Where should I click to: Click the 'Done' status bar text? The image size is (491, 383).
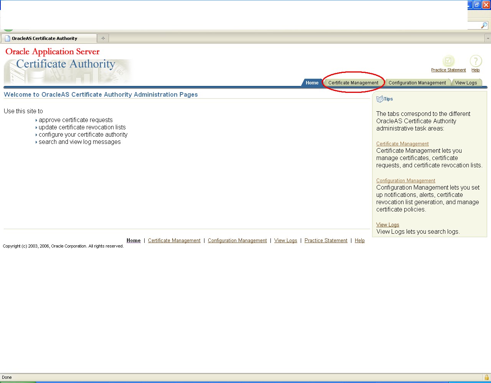tap(7, 377)
